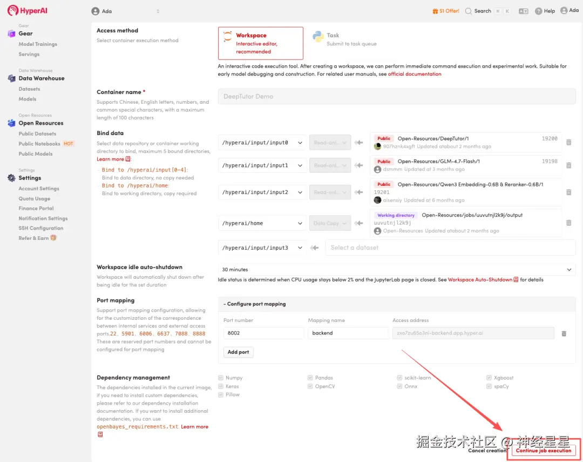Screen dimensions: 583x462
Task: Delete the DeepTutor/1 binding
Action: pos(568,142)
